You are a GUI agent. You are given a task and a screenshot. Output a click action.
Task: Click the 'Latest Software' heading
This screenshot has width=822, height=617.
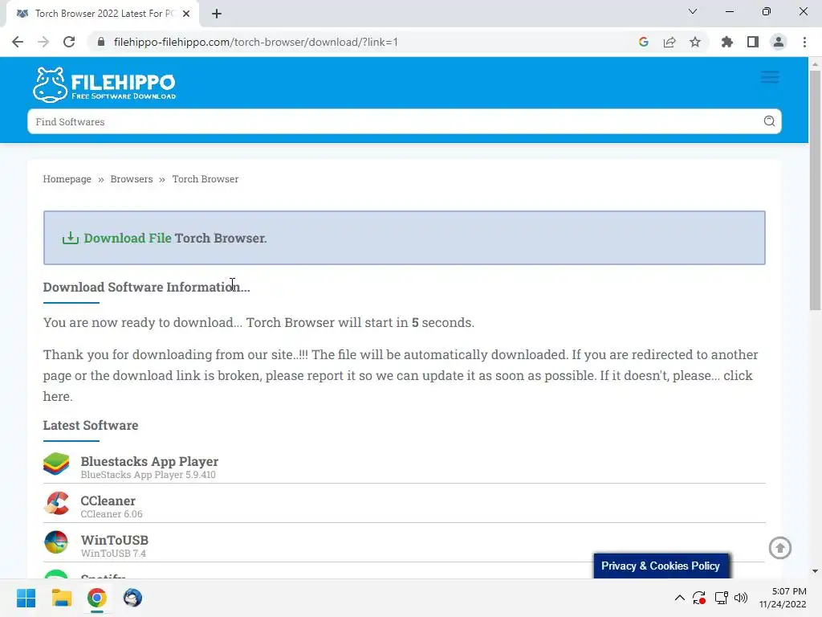coord(91,425)
